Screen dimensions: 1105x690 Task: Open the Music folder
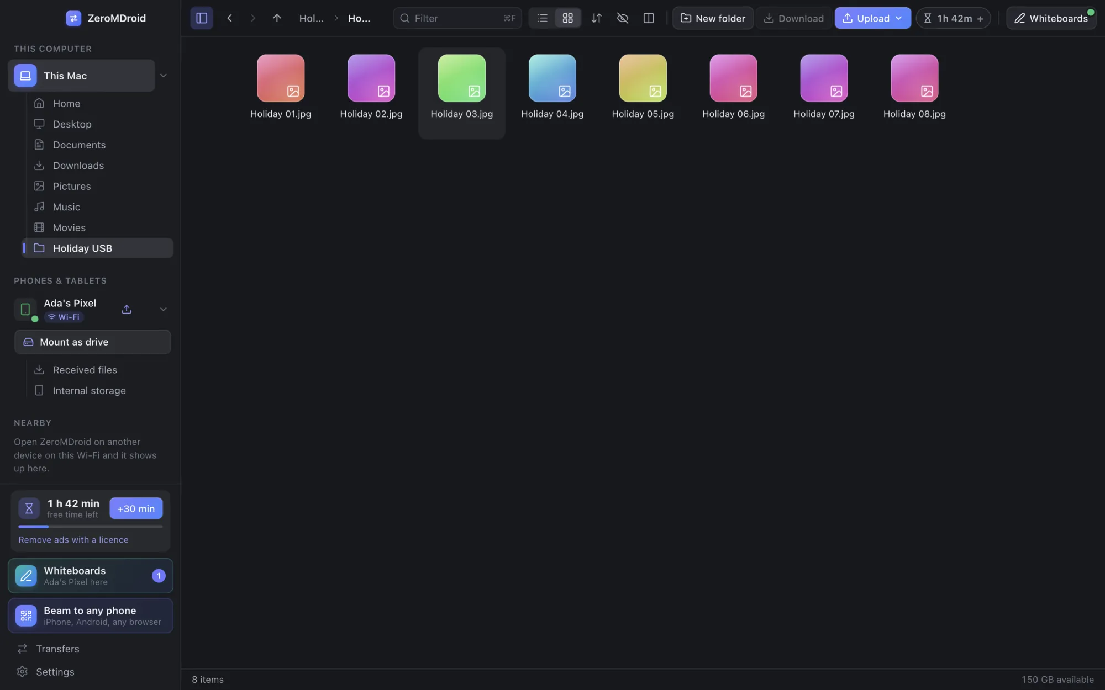(97, 207)
